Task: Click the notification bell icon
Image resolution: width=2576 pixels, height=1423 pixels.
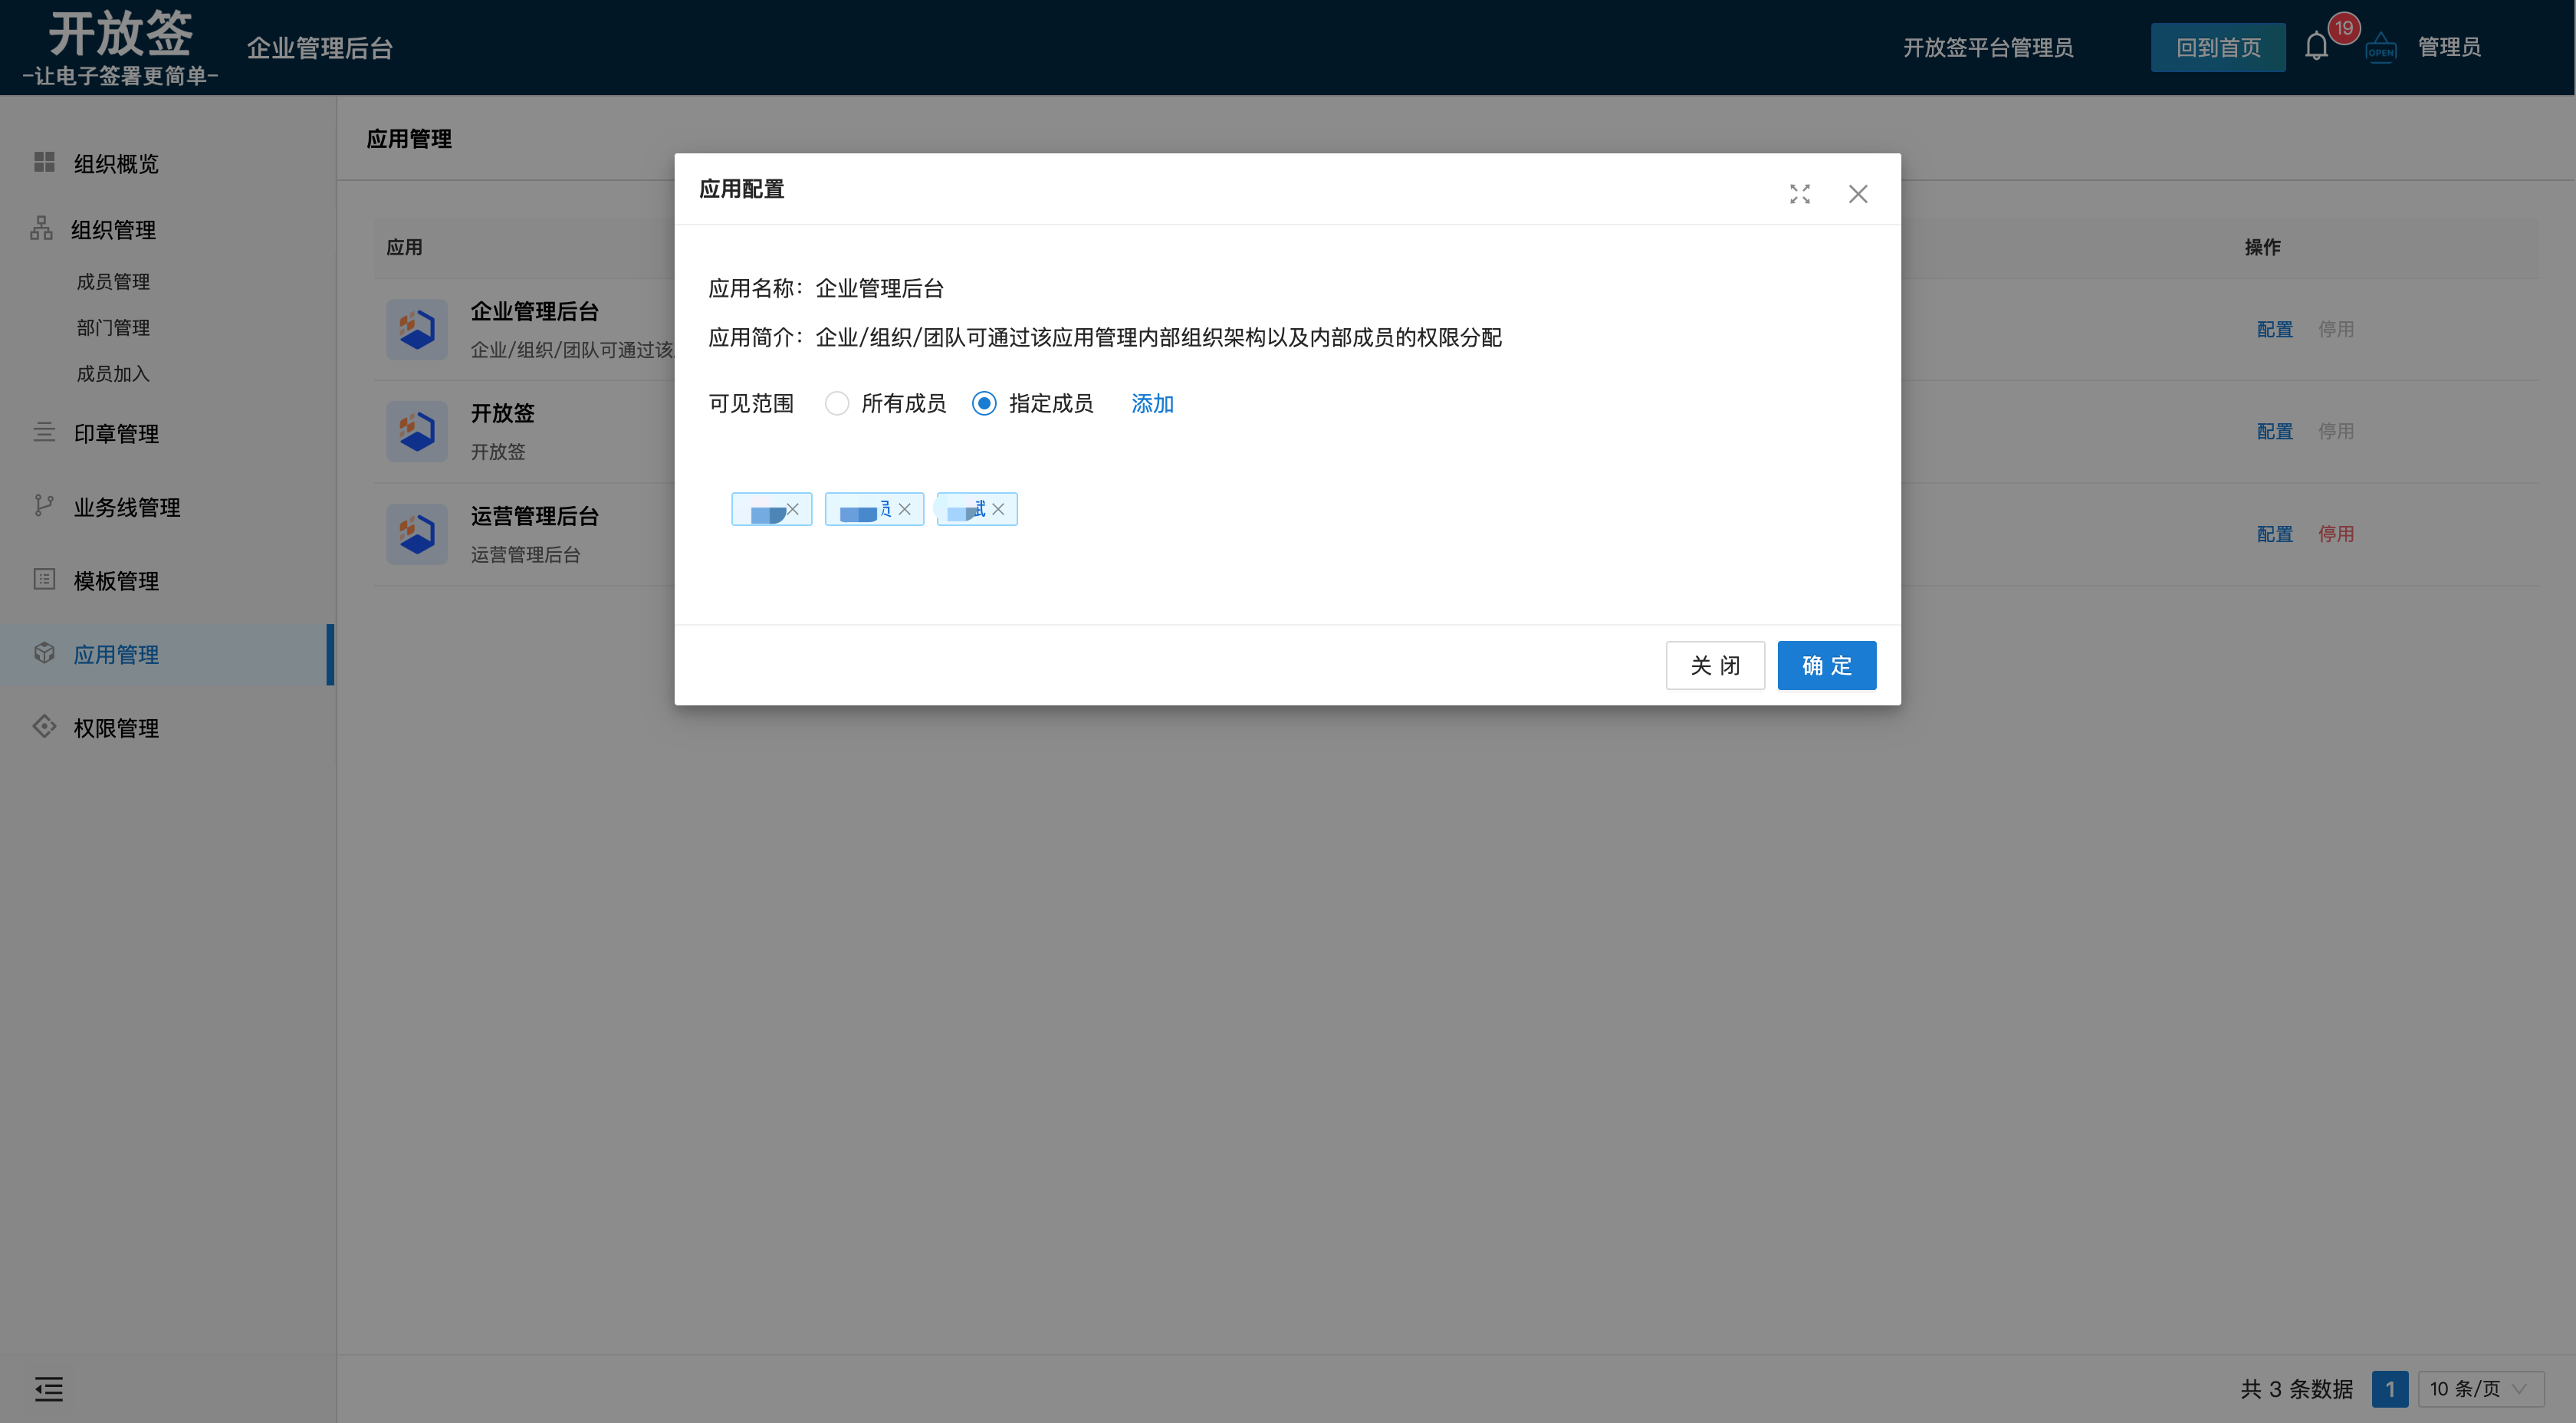Action: pos(2316,47)
